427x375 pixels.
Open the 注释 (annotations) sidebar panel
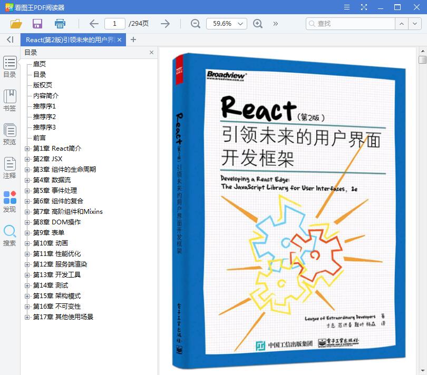[x=10, y=168]
